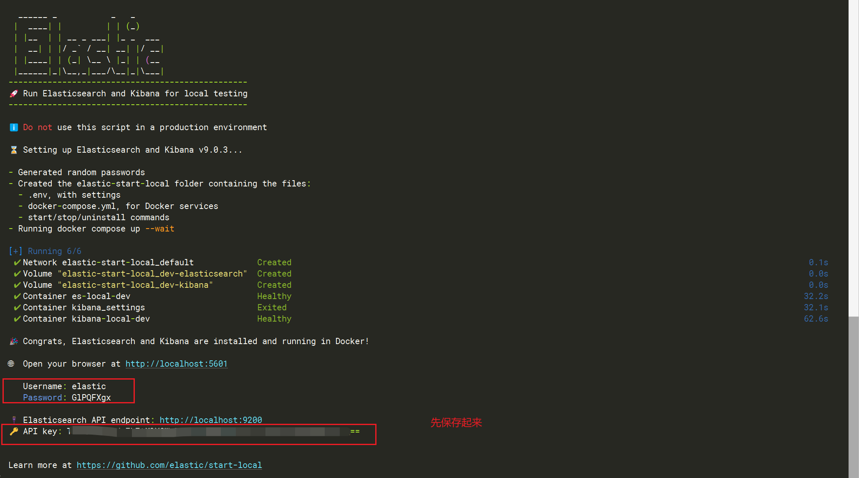
Task: Click 'Created' status on the Network row
Action: [x=274, y=262]
